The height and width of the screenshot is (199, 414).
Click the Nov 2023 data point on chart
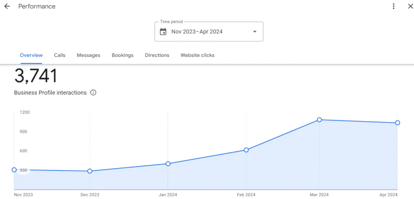(14, 170)
